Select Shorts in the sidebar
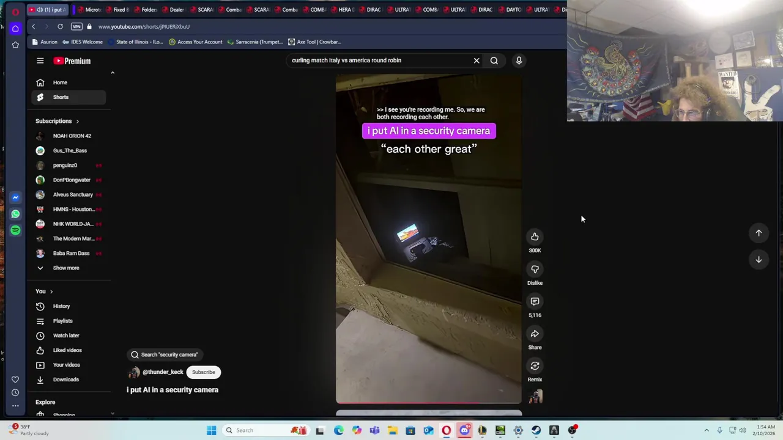Screen dimensions: 783x440 68,97
